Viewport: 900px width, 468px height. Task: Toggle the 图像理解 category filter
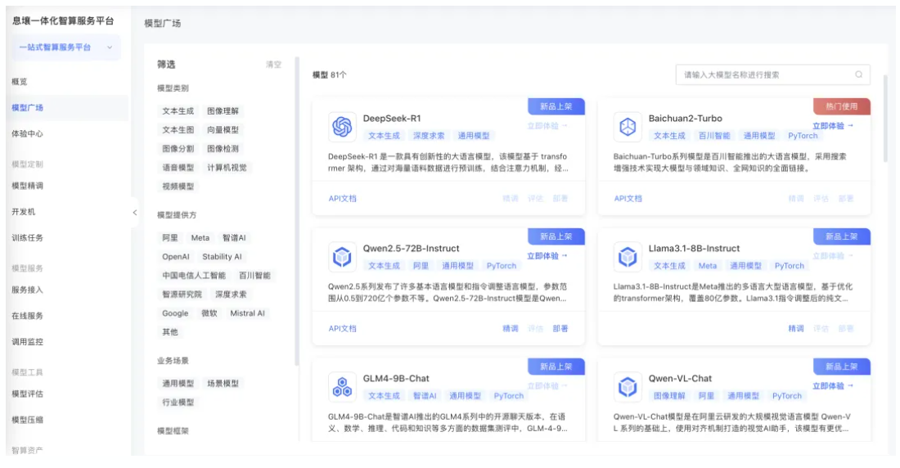tap(223, 110)
